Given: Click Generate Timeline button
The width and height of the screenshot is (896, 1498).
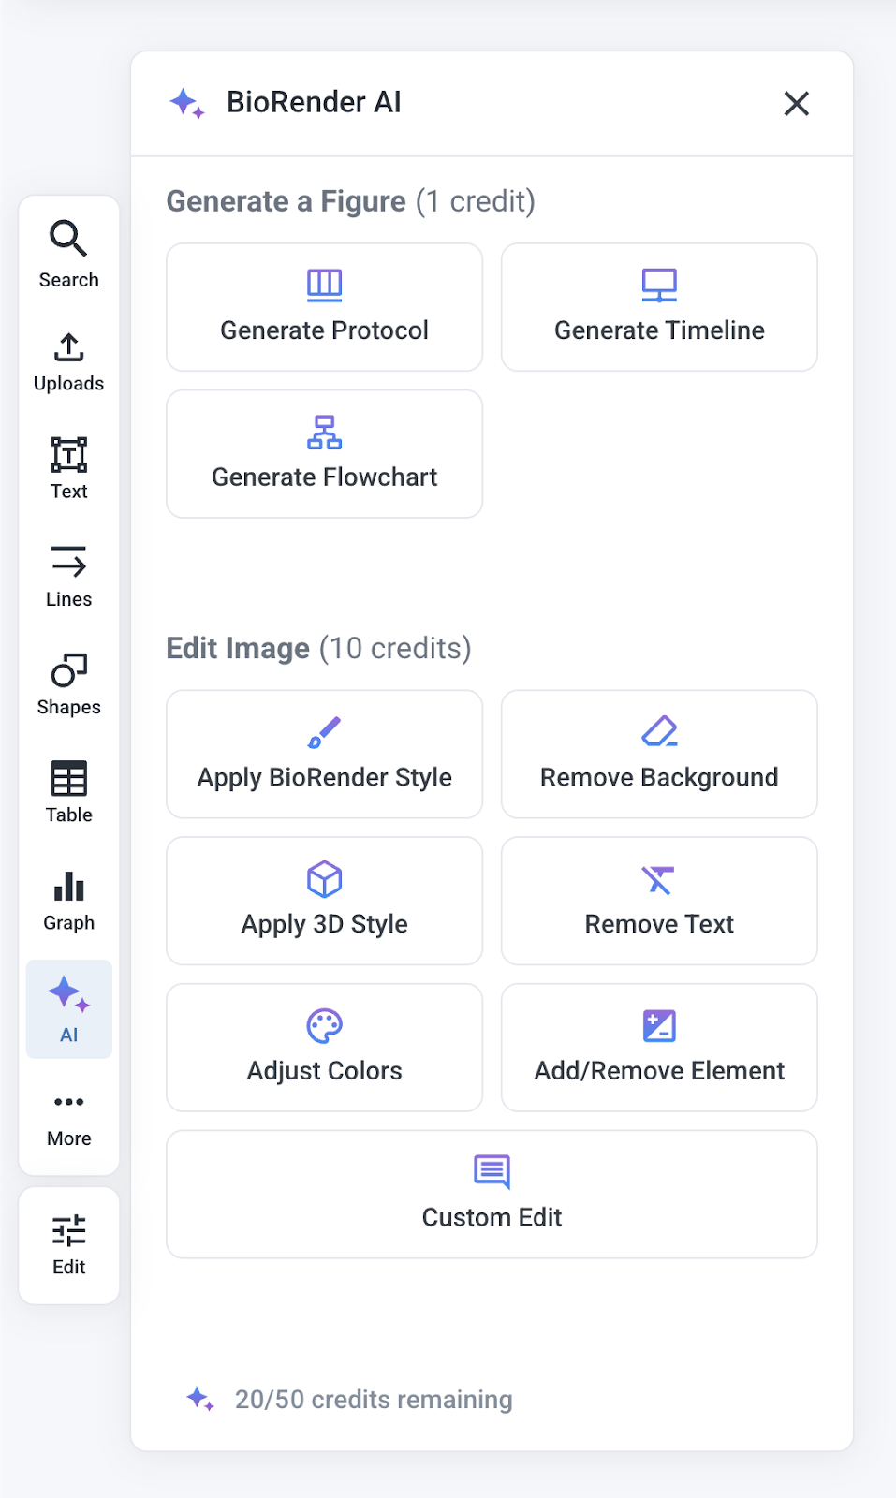Looking at the screenshot, I should [x=659, y=307].
